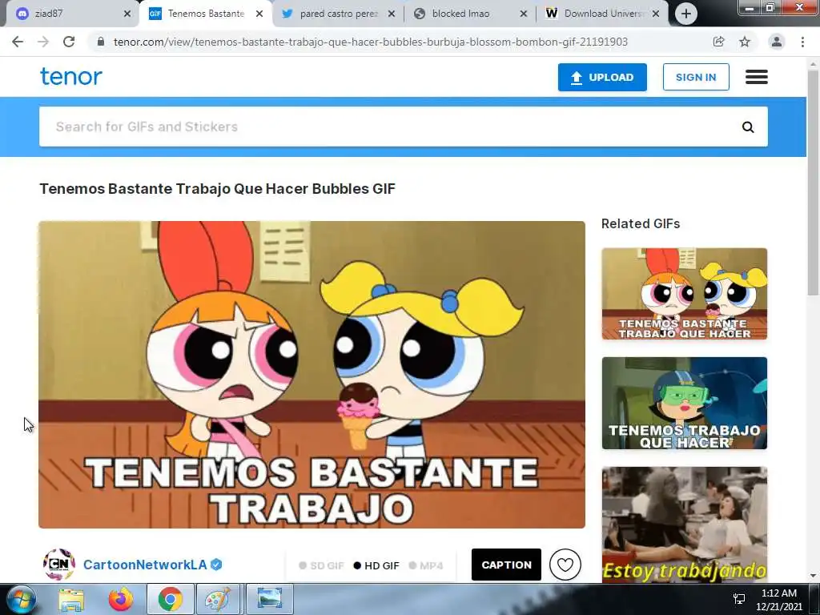The height and width of the screenshot is (615, 820).
Task: Click the padlock site info icon
Action: [101, 42]
